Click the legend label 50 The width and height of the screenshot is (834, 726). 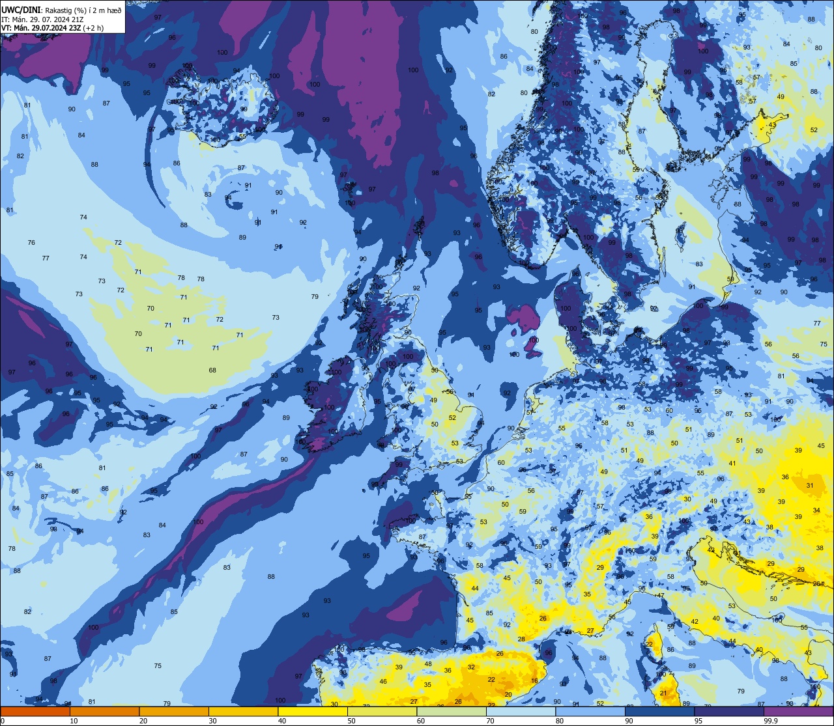point(351,721)
